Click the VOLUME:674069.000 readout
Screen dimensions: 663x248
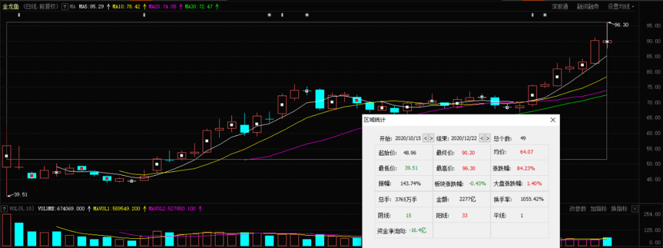pyautogui.click(x=62, y=209)
